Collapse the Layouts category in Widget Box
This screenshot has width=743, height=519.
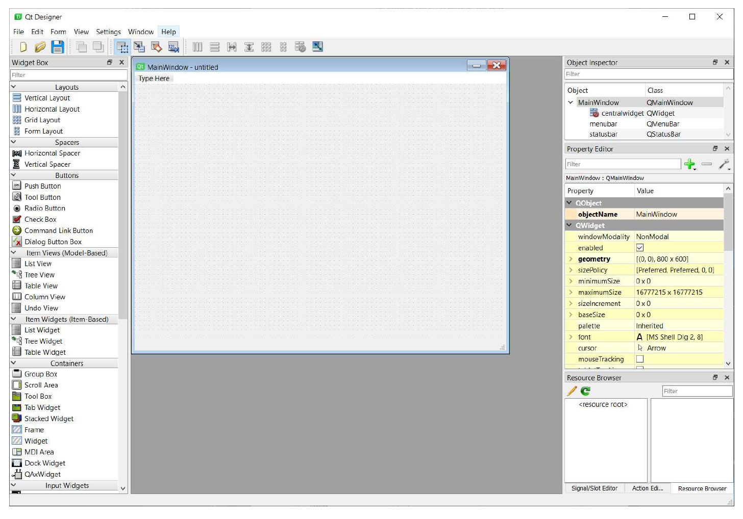pos(14,87)
